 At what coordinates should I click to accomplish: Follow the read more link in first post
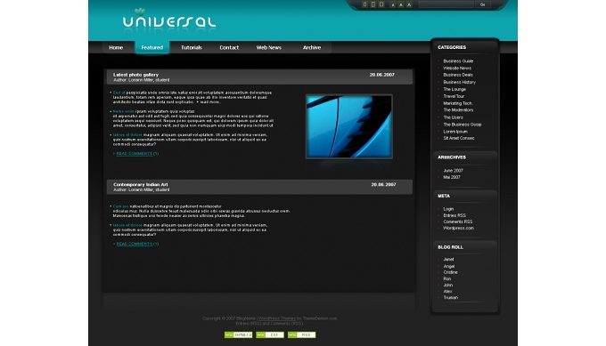tap(210, 102)
